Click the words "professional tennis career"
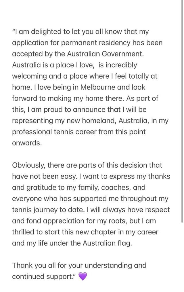 click(54, 132)
